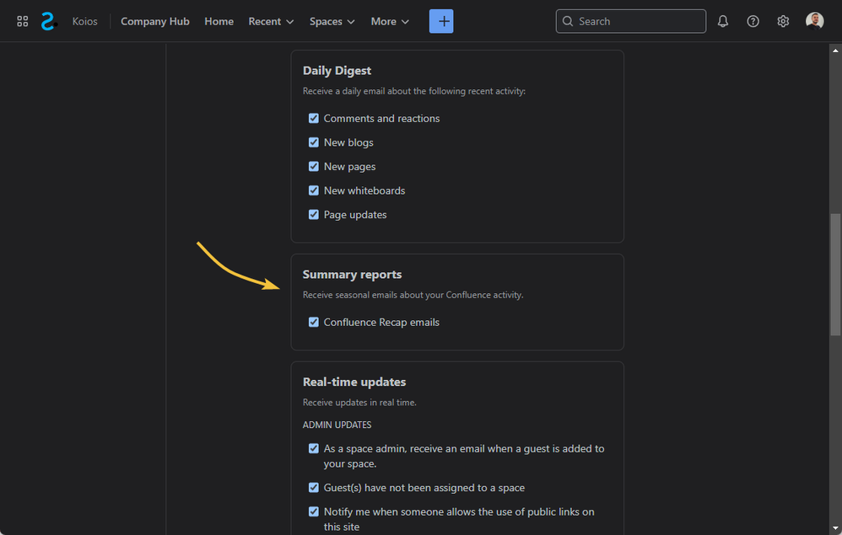Open the app switcher grid icon
The width and height of the screenshot is (842, 535).
pyautogui.click(x=23, y=21)
